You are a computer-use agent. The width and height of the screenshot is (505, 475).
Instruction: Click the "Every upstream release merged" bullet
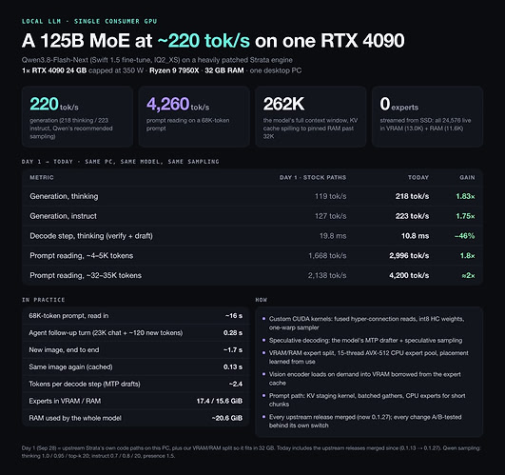[x=365, y=421]
